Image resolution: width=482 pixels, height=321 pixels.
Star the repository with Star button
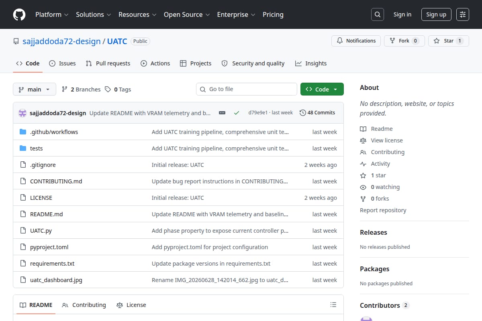point(449,41)
